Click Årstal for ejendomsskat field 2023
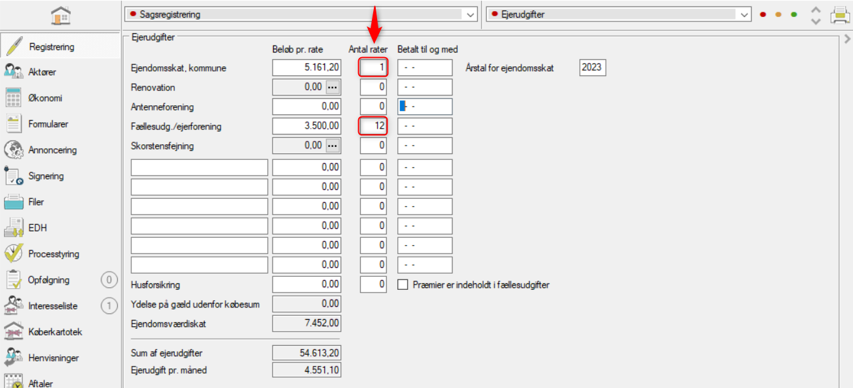853x388 pixels. (x=592, y=67)
